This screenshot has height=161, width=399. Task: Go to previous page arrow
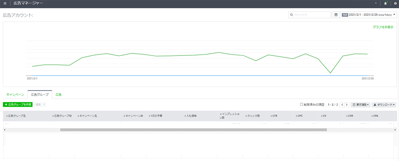click(342, 105)
